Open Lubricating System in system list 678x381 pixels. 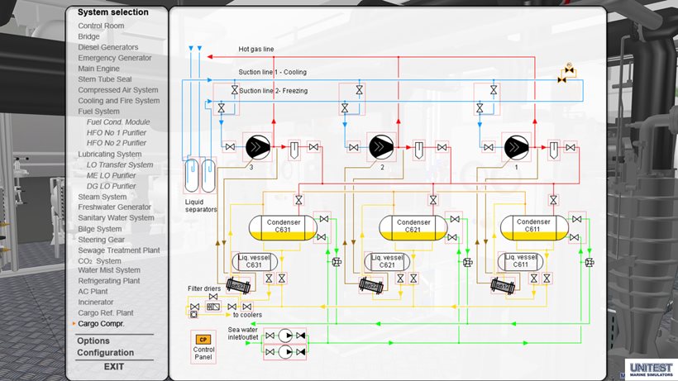[x=109, y=155]
